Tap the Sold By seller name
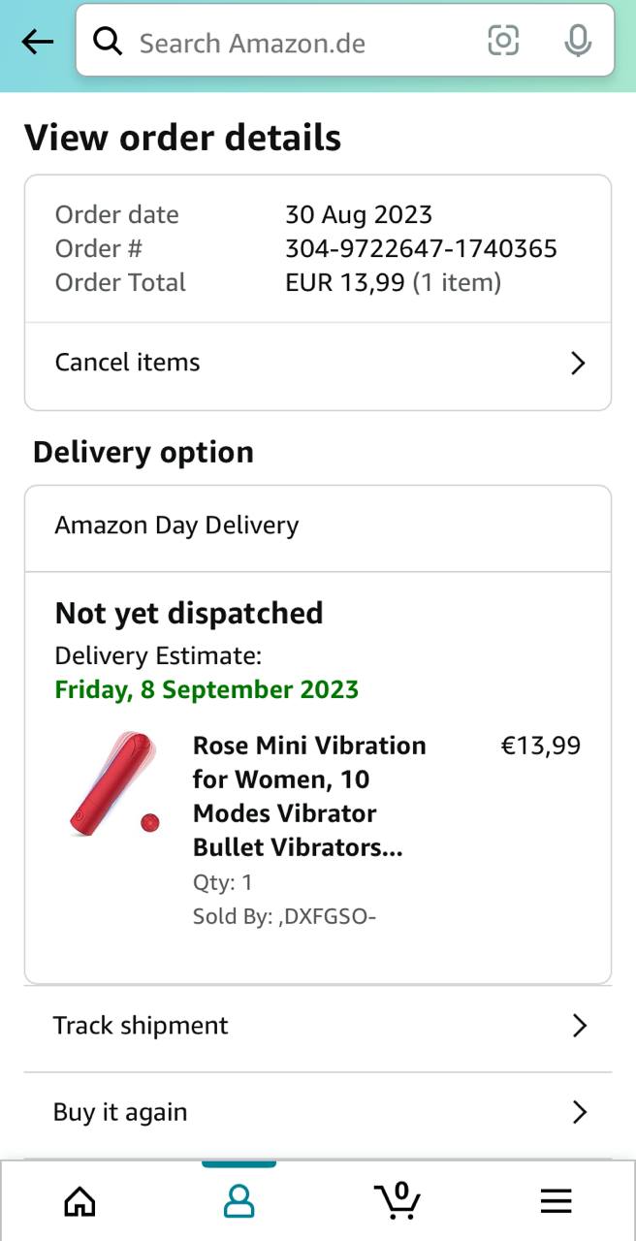 [x=326, y=916]
